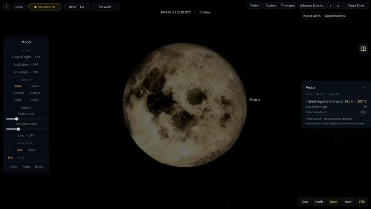Screen dimensions: 371x209
Task: Start a Timelapse
Action: point(288,6)
